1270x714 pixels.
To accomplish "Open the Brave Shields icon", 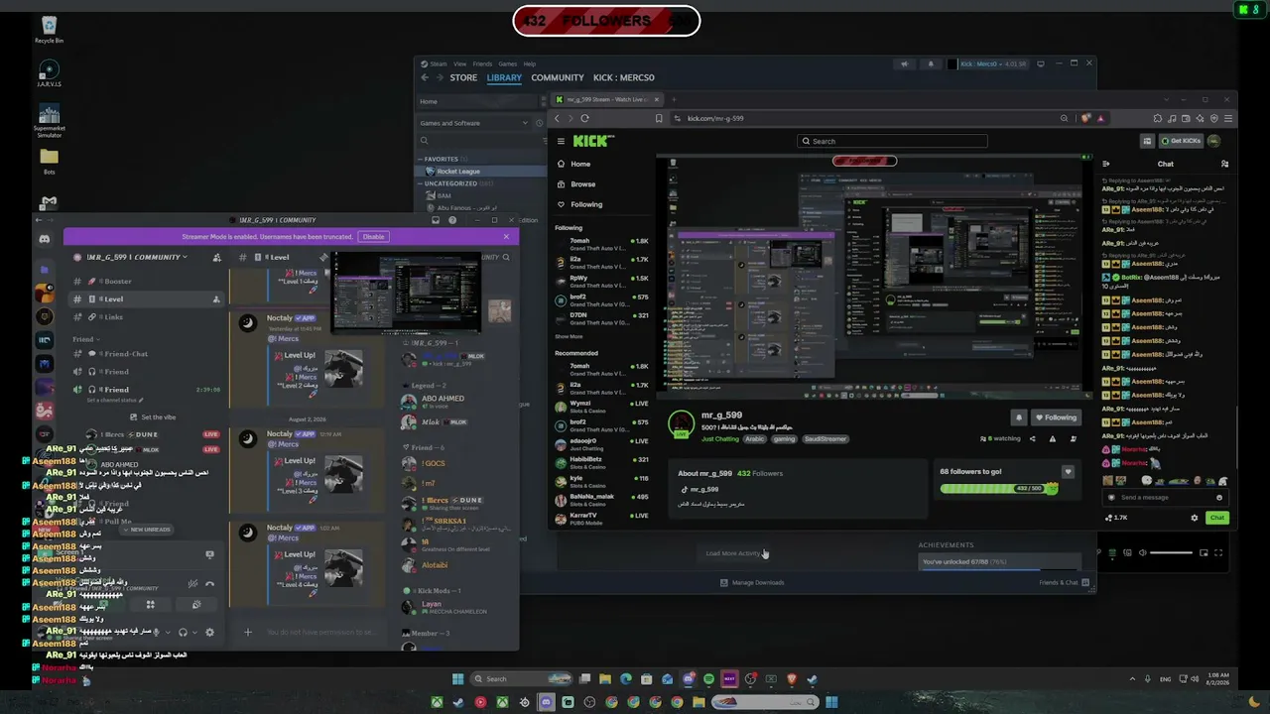I will tap(1085, 118).
